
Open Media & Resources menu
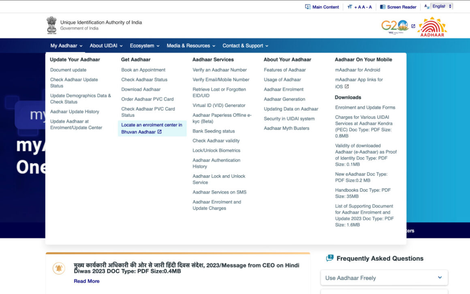tap(191, 46)
